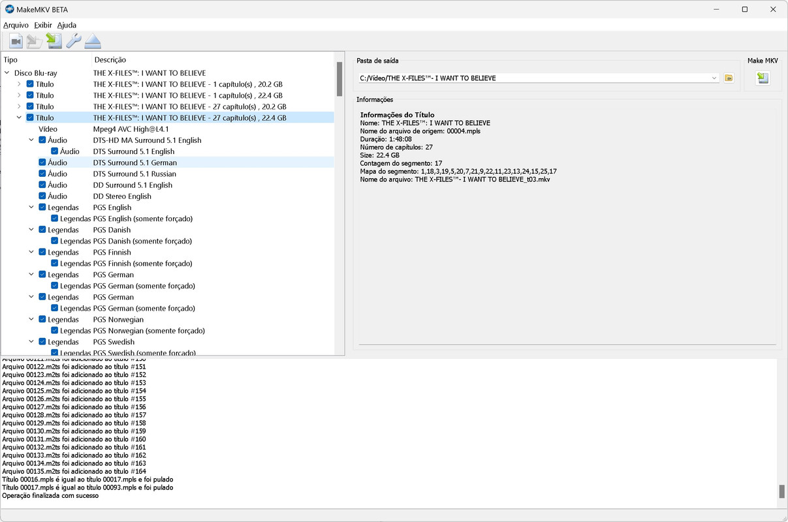Uncheck PGS English (somente forçado) subtitles
The width and height of the screenshot is (788, 522).
(x=54, y=219)
